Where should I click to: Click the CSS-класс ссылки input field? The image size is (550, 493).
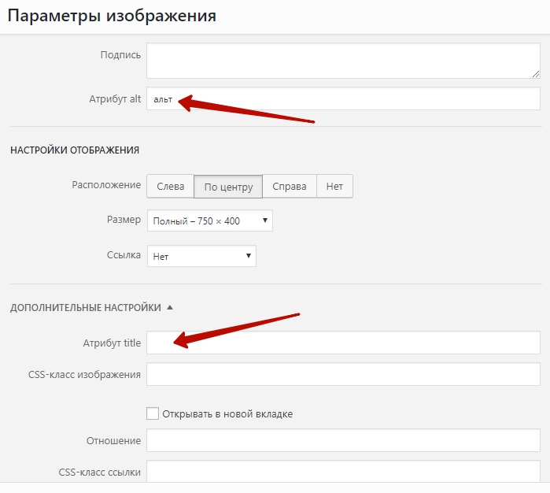coord(343,471)
